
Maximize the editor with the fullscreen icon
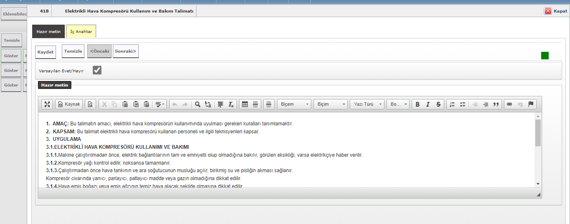coord(47,104)
